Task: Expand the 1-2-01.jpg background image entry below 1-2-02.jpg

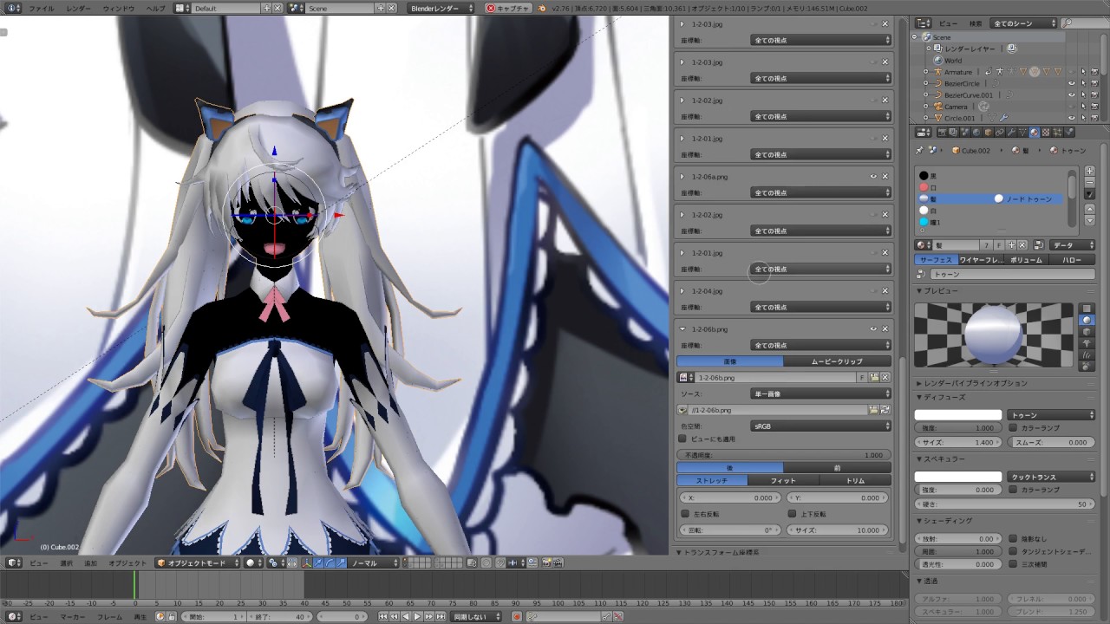Action: tap(682, 253)
